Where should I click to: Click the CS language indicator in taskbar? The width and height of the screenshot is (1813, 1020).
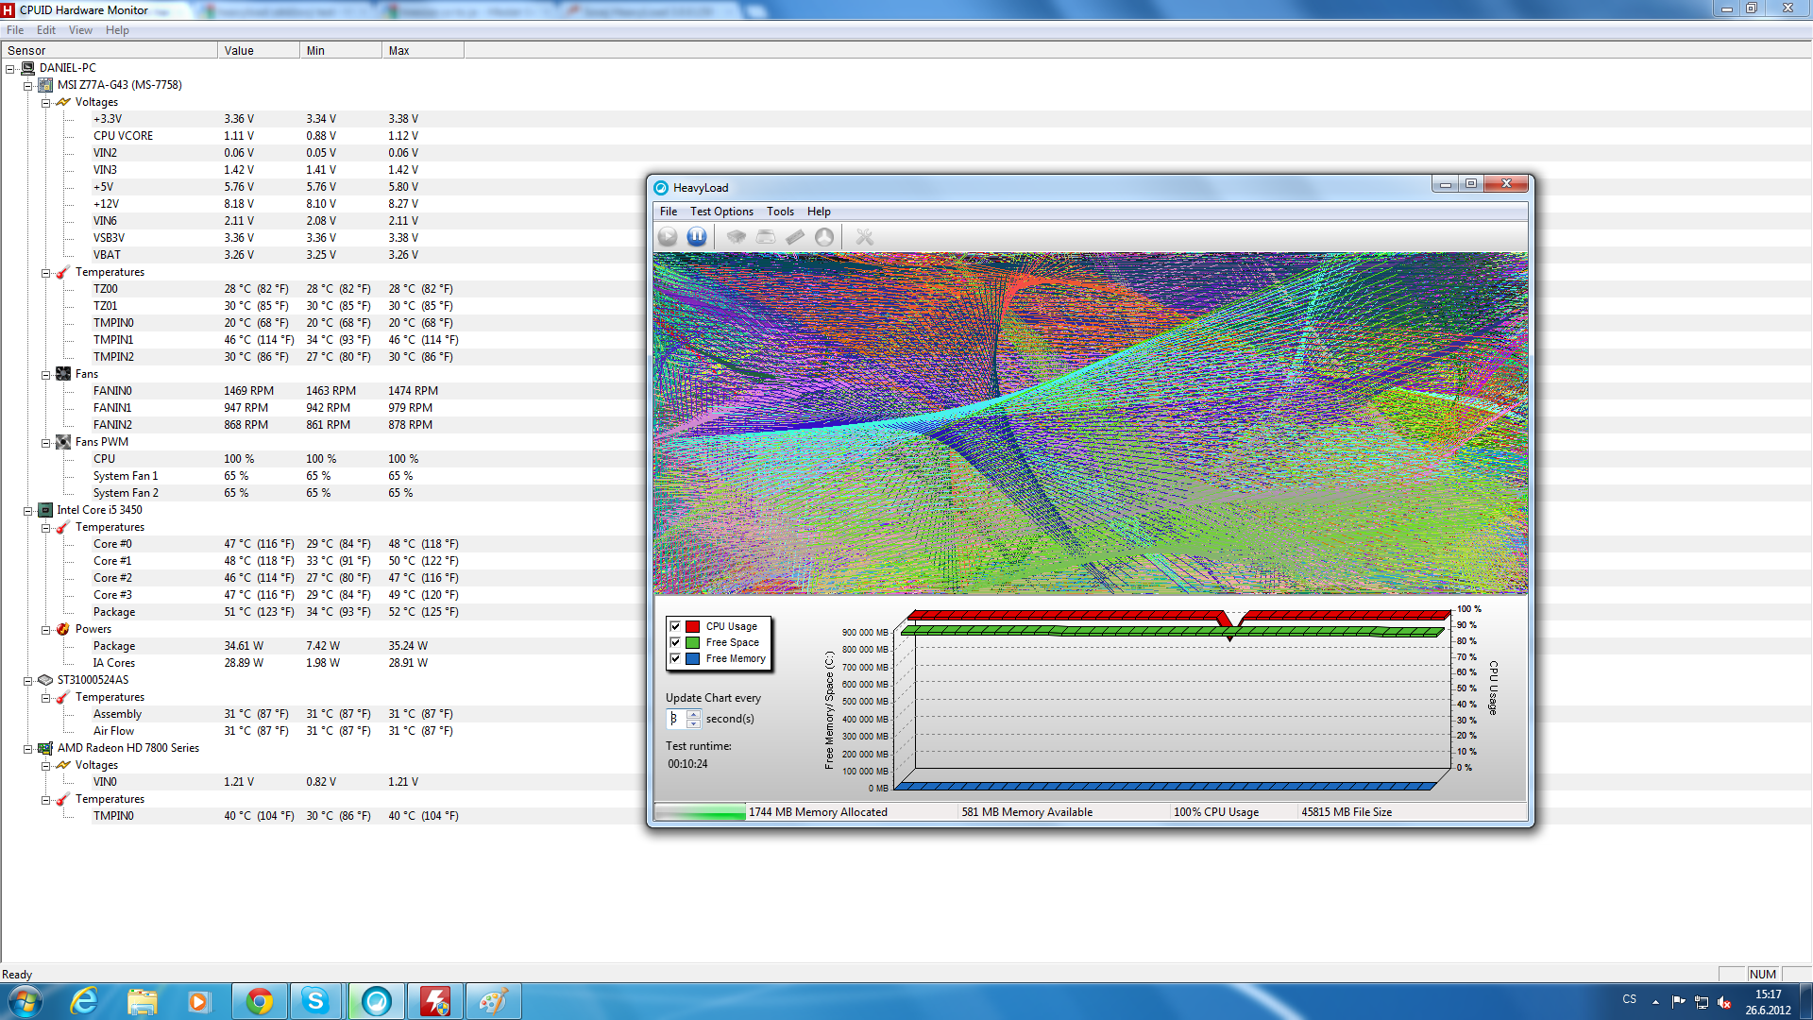(x=1630, y=999)
